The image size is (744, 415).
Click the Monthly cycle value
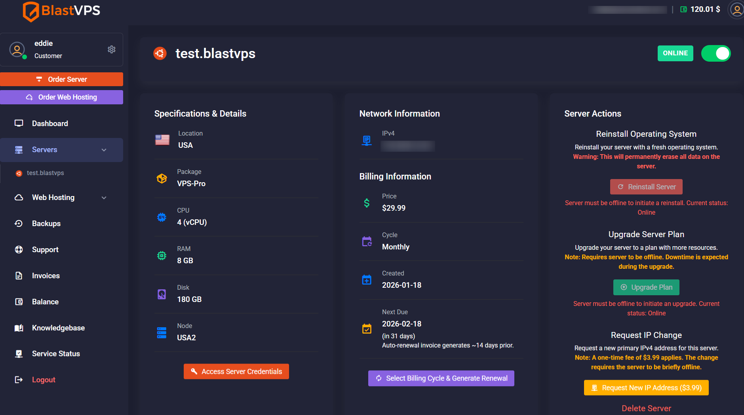pyautogui.click(x=396, y=247)
